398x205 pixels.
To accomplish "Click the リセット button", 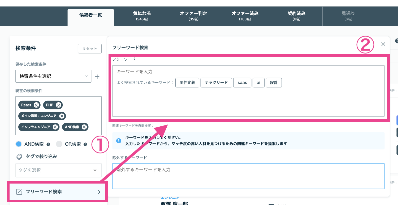I will [90, 48].
